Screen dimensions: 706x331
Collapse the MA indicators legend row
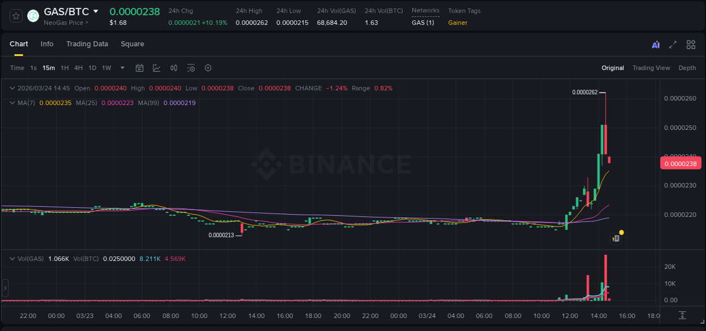coord(12,103)
